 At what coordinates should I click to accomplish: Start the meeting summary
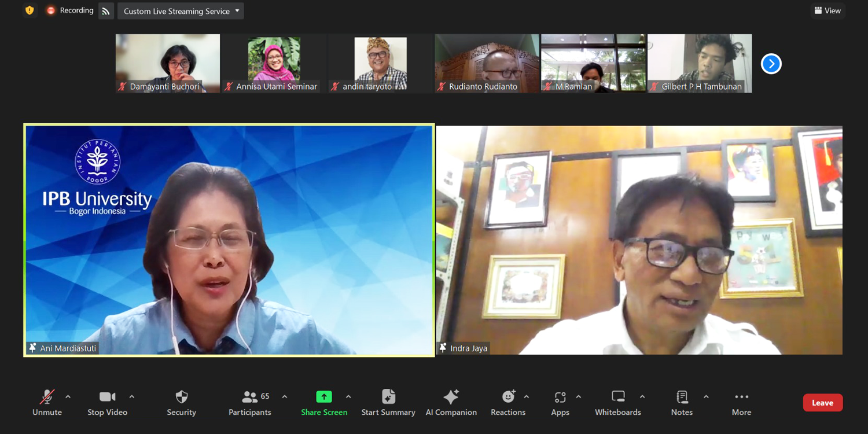tap(388, 403)
